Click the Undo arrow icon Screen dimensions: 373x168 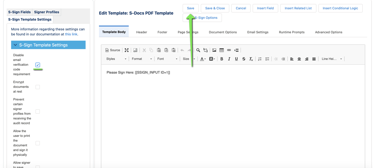pos(182,50)
